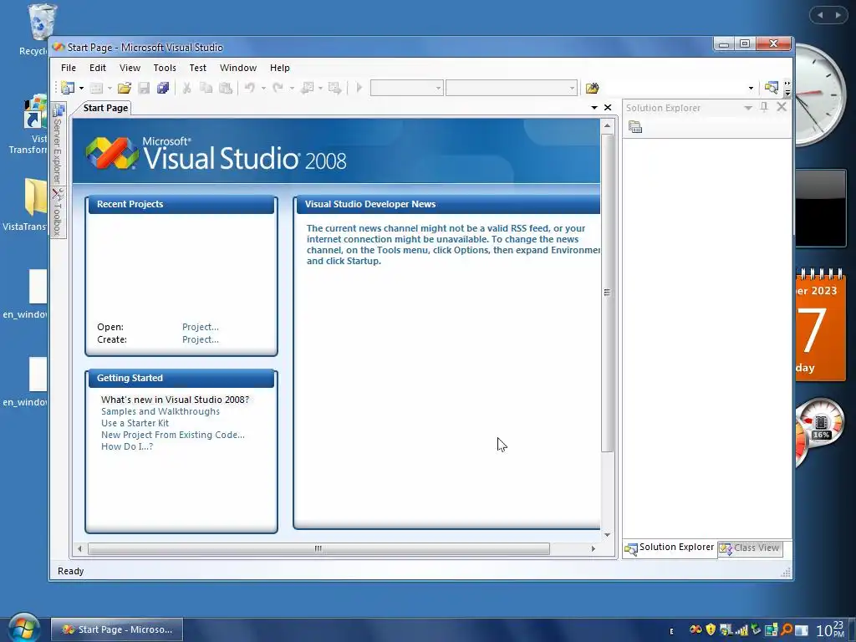Toggle the Solution Explorer auto-hide pin

click(x=764, y=107)
